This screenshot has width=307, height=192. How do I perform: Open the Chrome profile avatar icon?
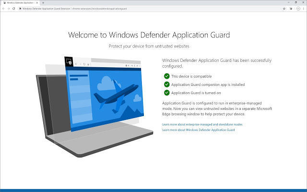298,8
